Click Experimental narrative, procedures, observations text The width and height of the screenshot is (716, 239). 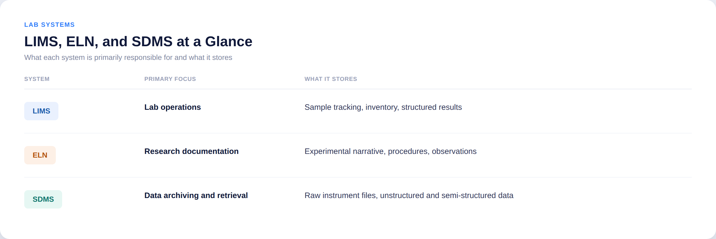[391, 151]
